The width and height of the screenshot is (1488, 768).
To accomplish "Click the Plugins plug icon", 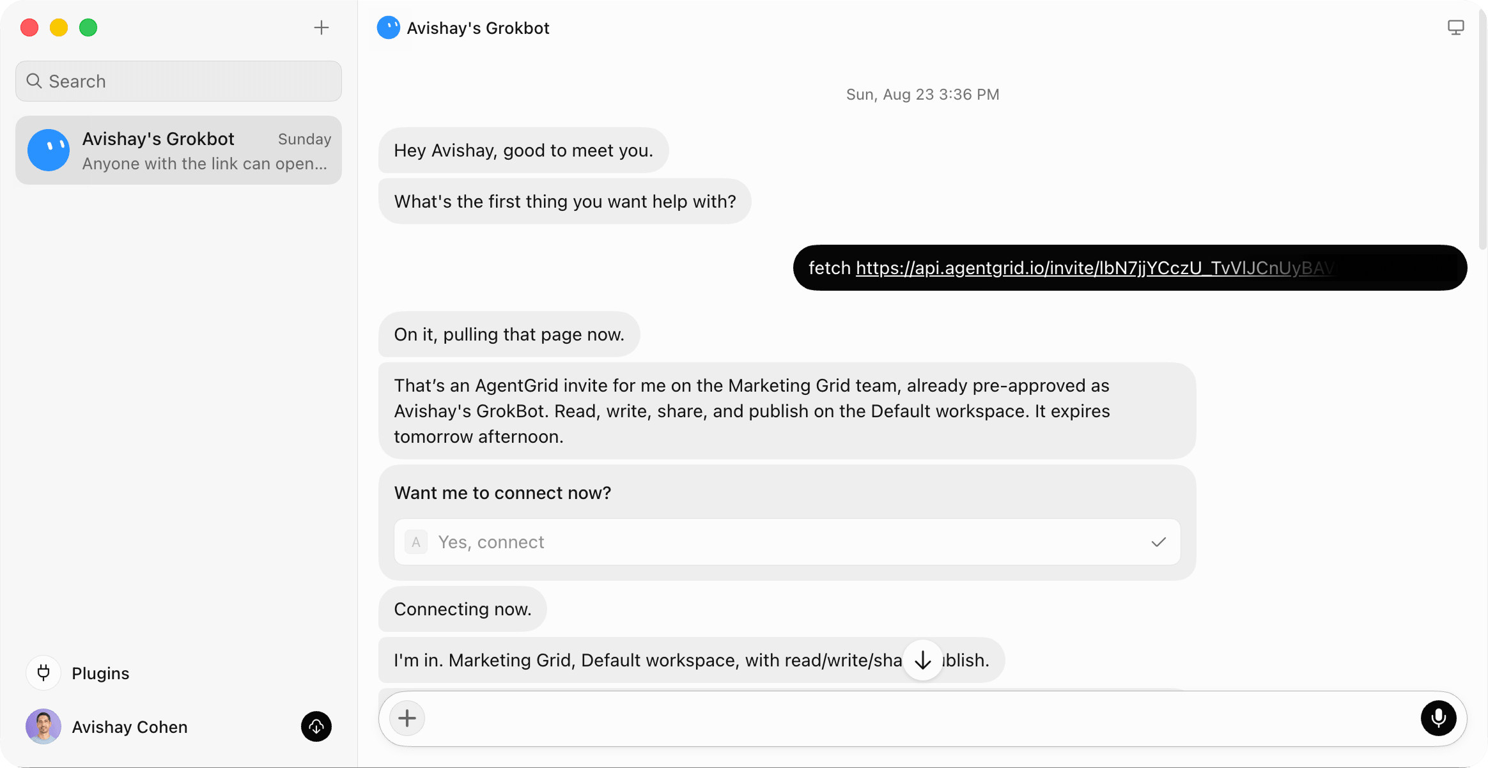I will click(43, 673).
